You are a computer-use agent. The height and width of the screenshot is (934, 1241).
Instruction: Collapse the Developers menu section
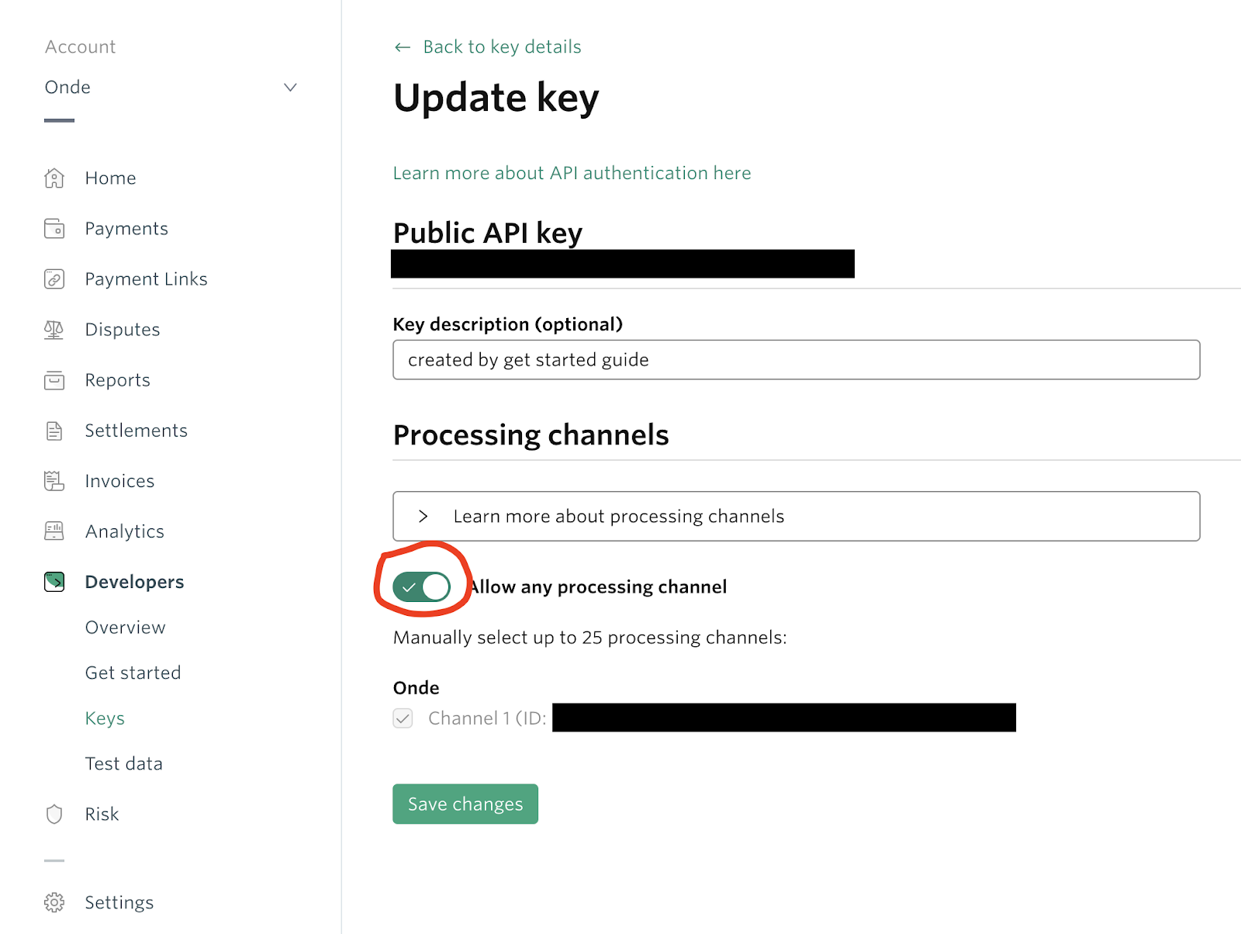click(x=134, y=582)
